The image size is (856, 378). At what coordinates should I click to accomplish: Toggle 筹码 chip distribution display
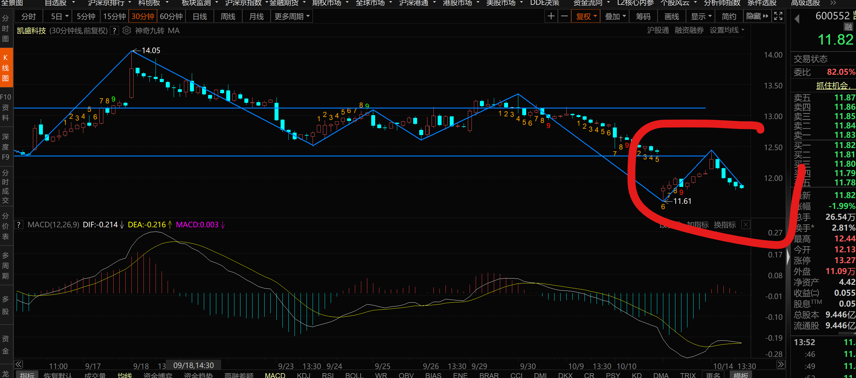pos(643,16)
